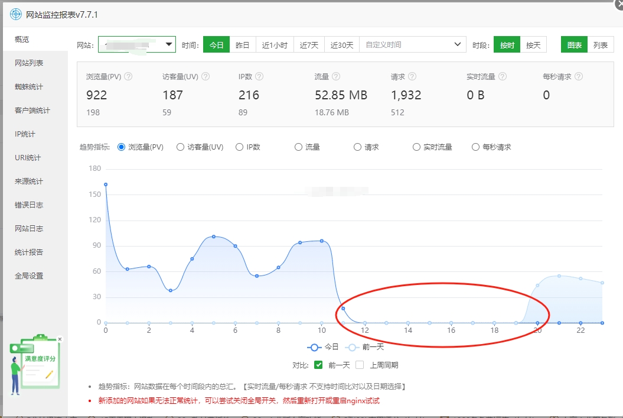Click the help icon beside 请求 stat
Viewport: 623px width, 418px height.
pyautogui.click(x=412, y=76)
